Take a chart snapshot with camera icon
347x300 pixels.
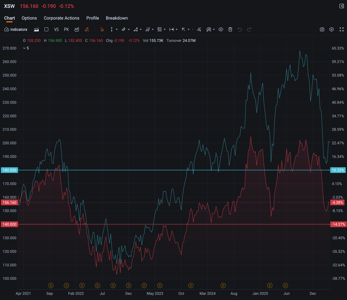322,29
